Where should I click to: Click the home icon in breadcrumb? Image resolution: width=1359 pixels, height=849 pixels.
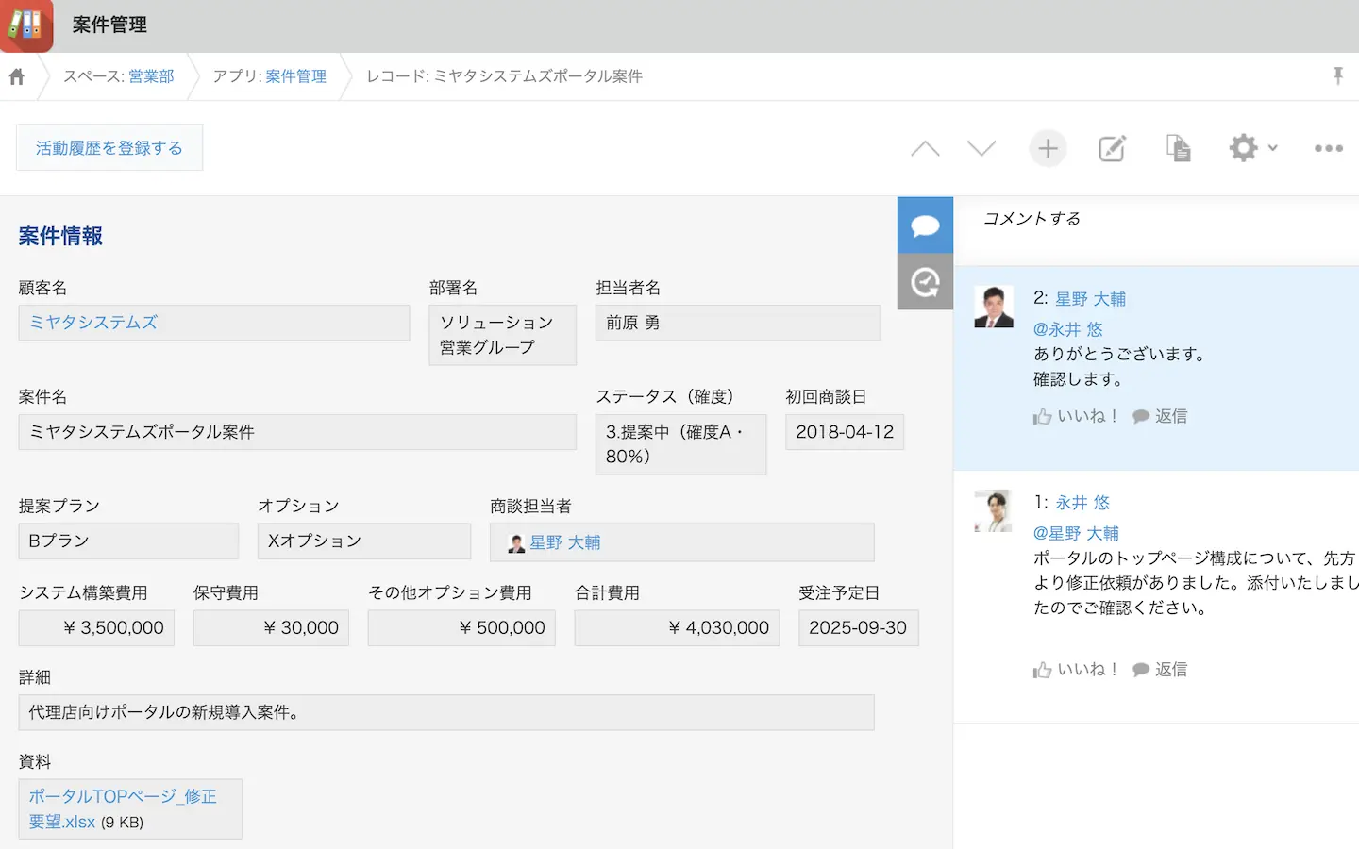pyautogui.click(x=17, y=76)
